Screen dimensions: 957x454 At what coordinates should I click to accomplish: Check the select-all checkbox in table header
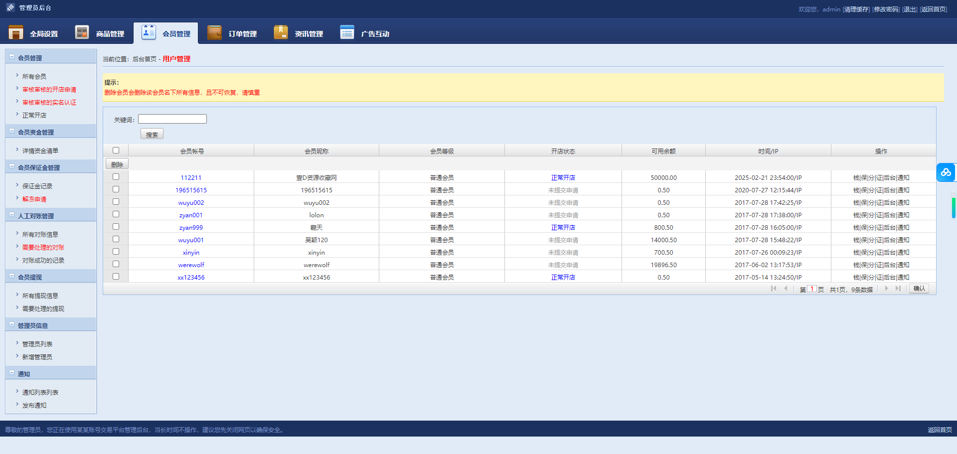(x=116, y=151)
